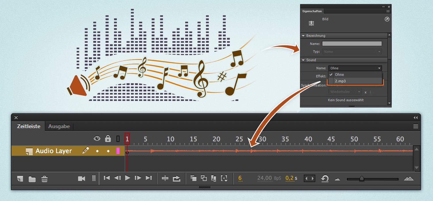Step forward one frame
Screen dimensions: 433x201
(x=138, y=178)
